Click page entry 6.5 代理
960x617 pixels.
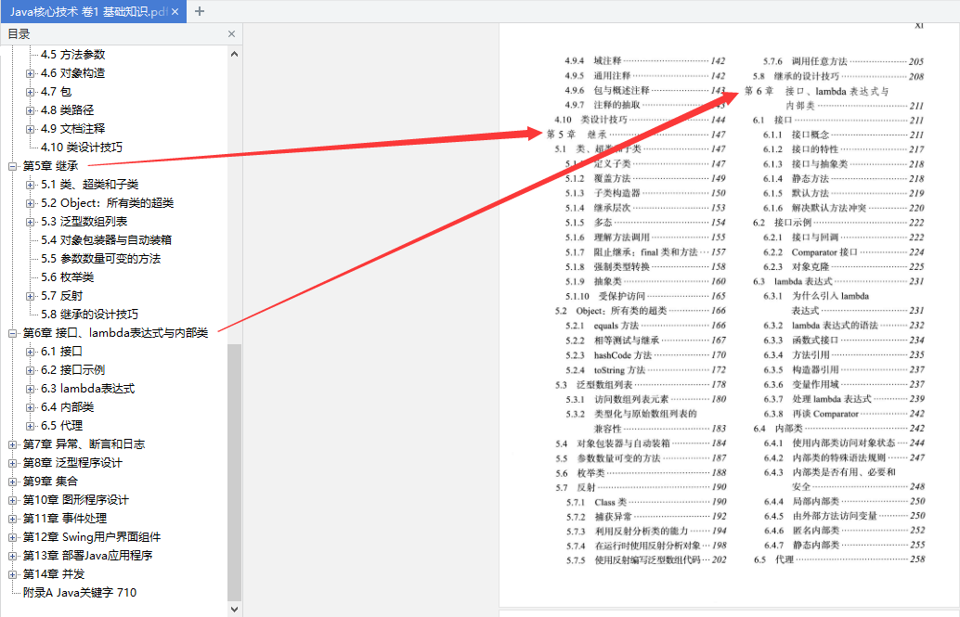838,559
